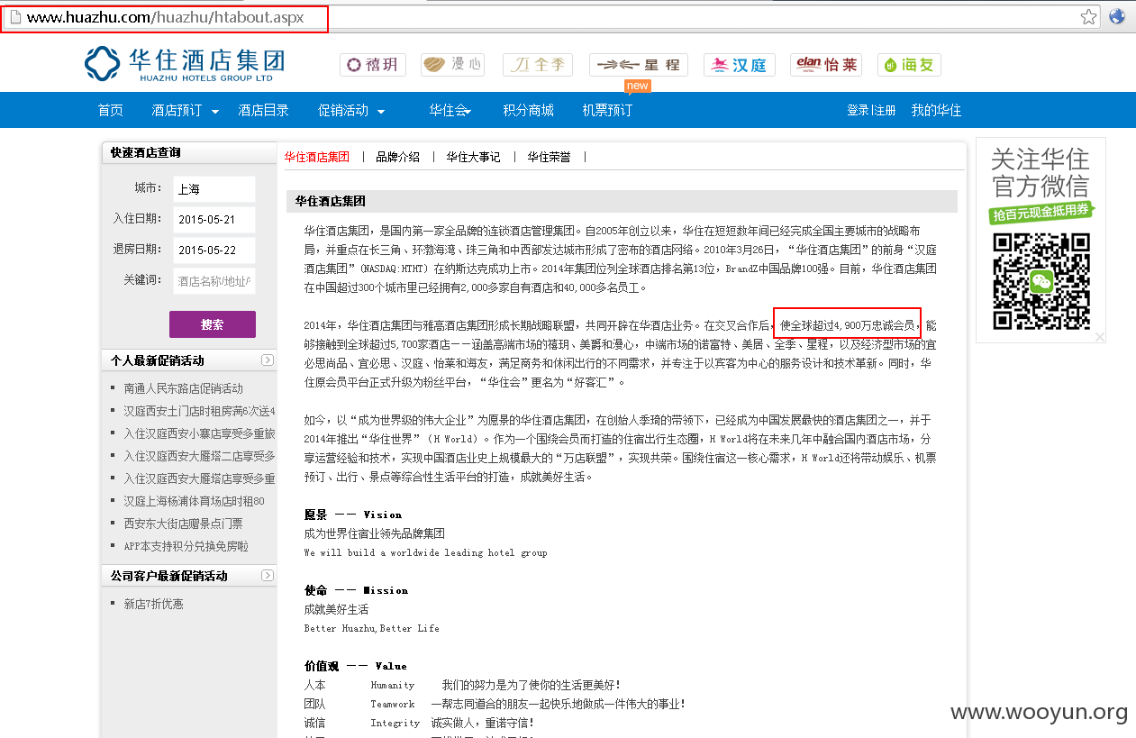Click the 使命 Mission heading
The height and width of the screenshot is (738, 1136).
click(x=356, y=590)
